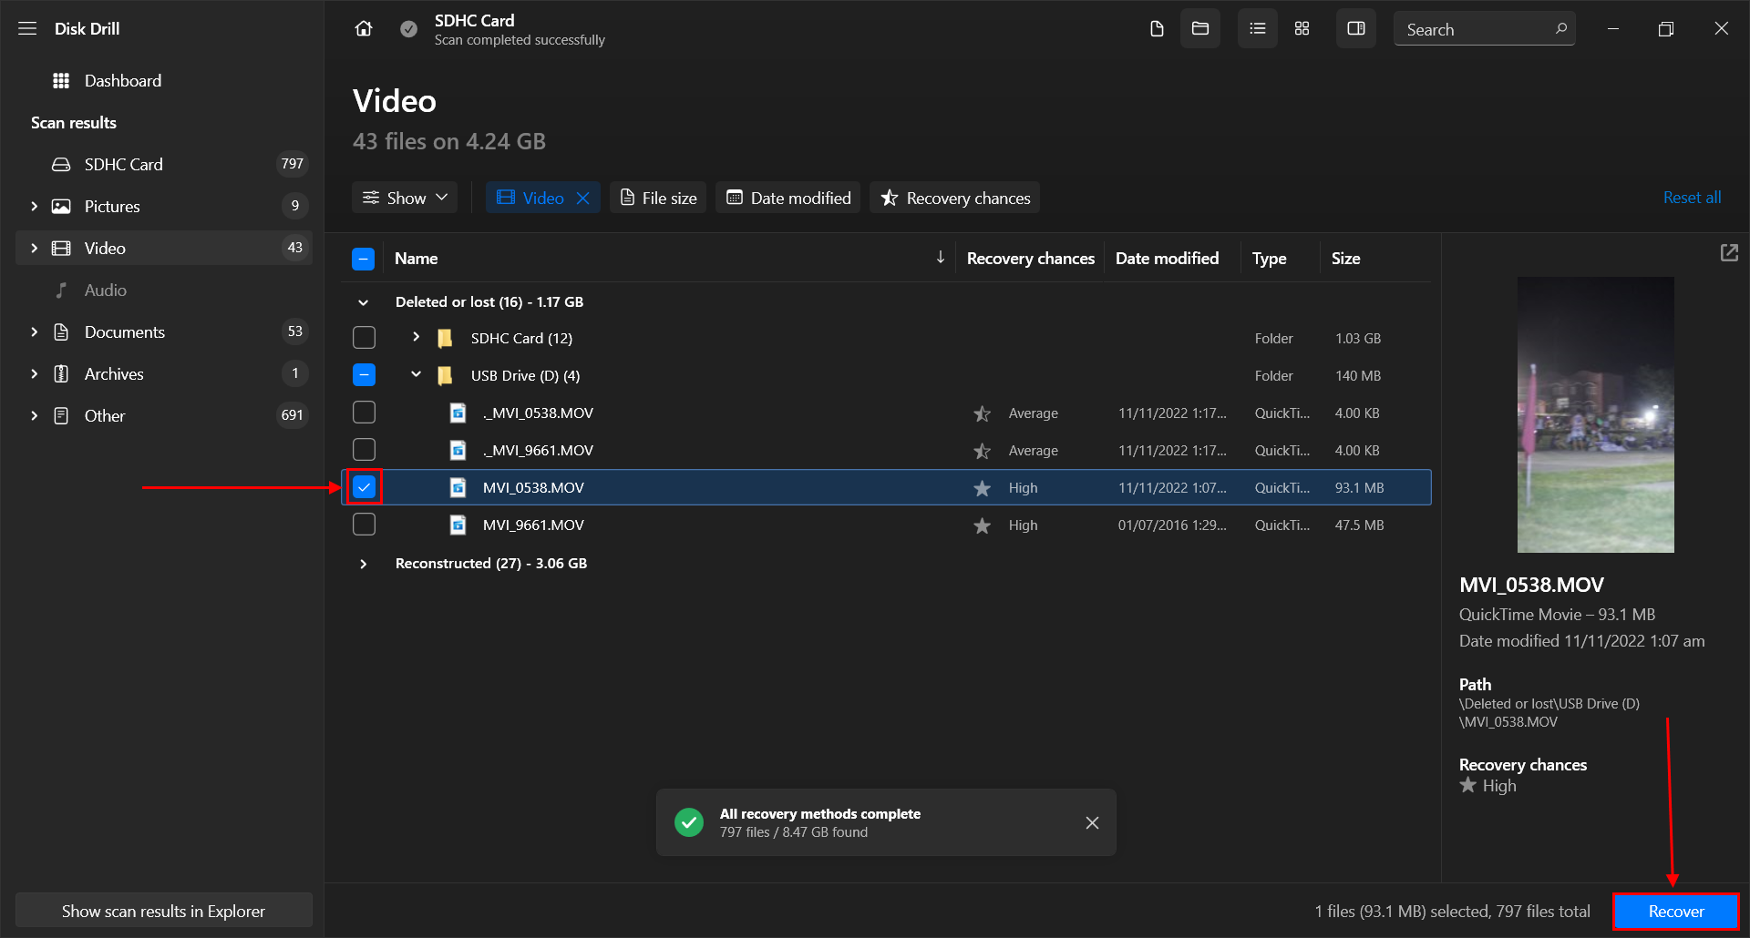
Task: Select list view layout icon
Action: (x=1258, y=29)
